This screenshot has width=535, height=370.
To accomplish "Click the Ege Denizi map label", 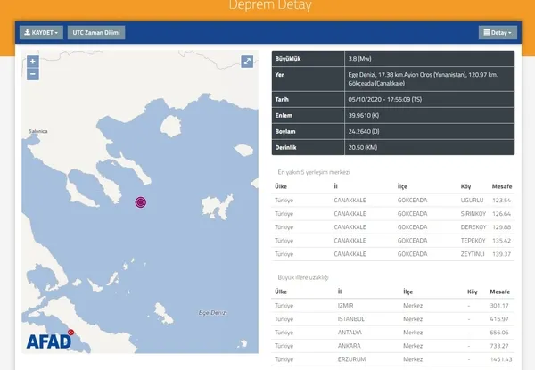I will coord(212,313).
